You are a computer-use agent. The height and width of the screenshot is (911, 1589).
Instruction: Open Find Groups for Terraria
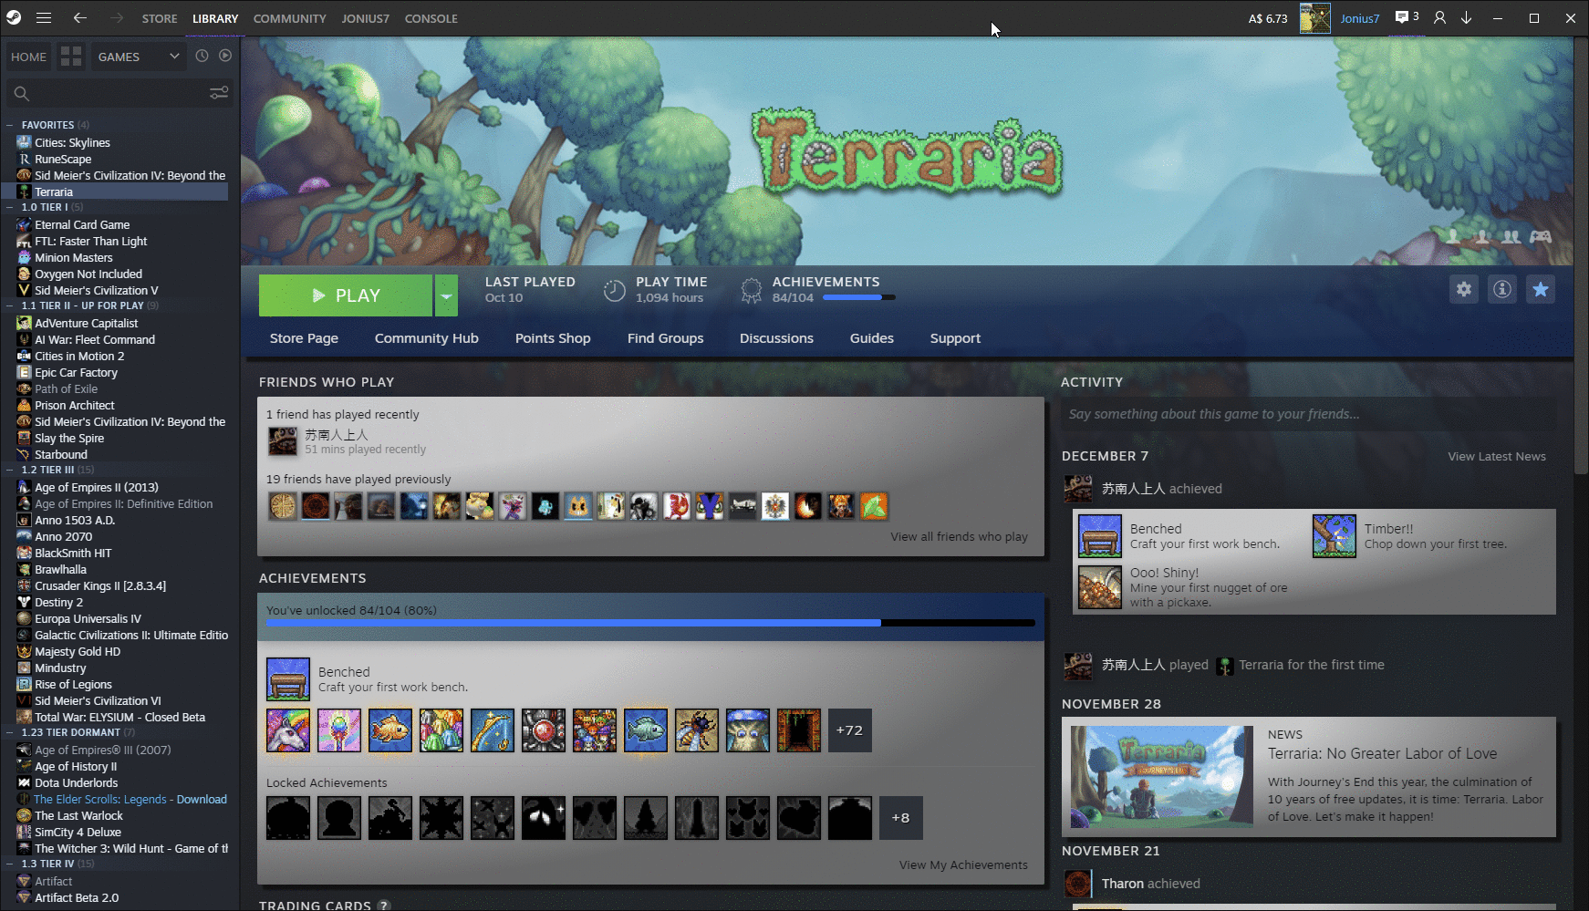(666, 338)
